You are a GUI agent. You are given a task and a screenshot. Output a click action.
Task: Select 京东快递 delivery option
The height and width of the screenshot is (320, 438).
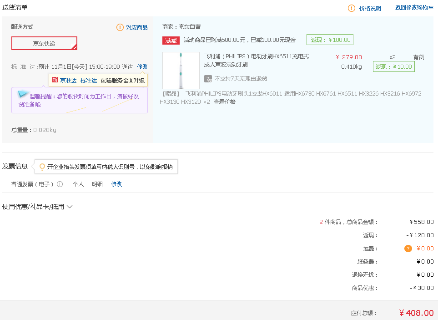(x=44, y=43)
